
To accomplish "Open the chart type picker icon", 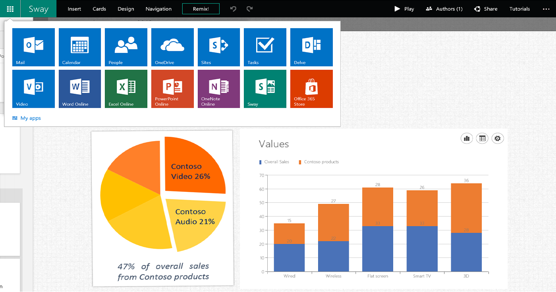I will coord(467,138).
